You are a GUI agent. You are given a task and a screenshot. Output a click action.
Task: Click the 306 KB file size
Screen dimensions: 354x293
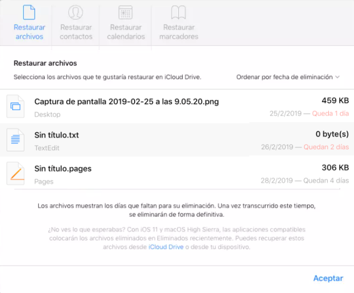coord(335,168)
